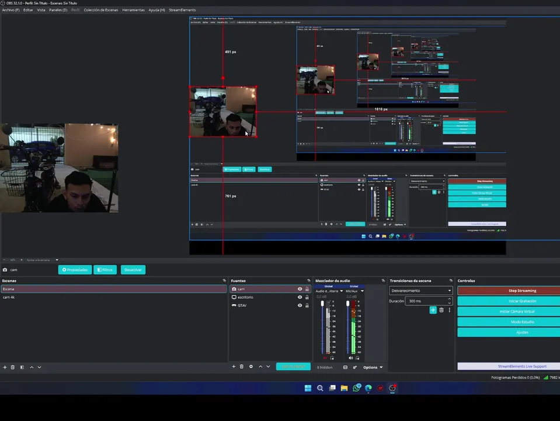560x421 pixels.
Task: Click the desktop audio volume fader handle
Action: coord(322,303)
